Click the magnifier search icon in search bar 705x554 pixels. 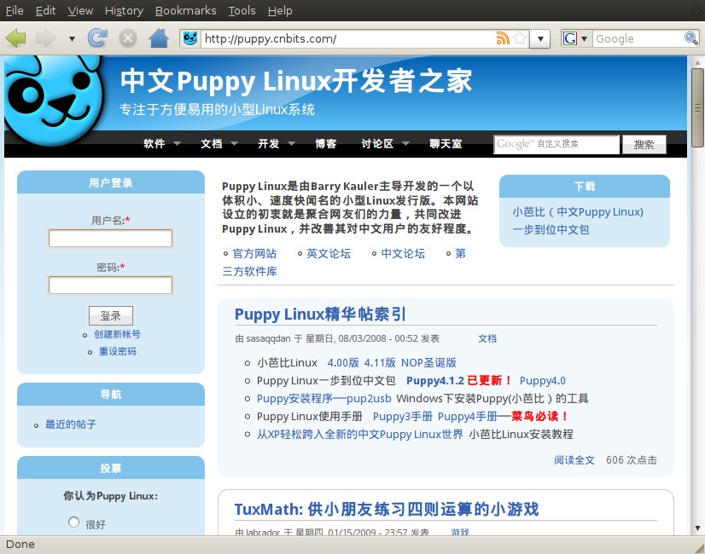690,38
